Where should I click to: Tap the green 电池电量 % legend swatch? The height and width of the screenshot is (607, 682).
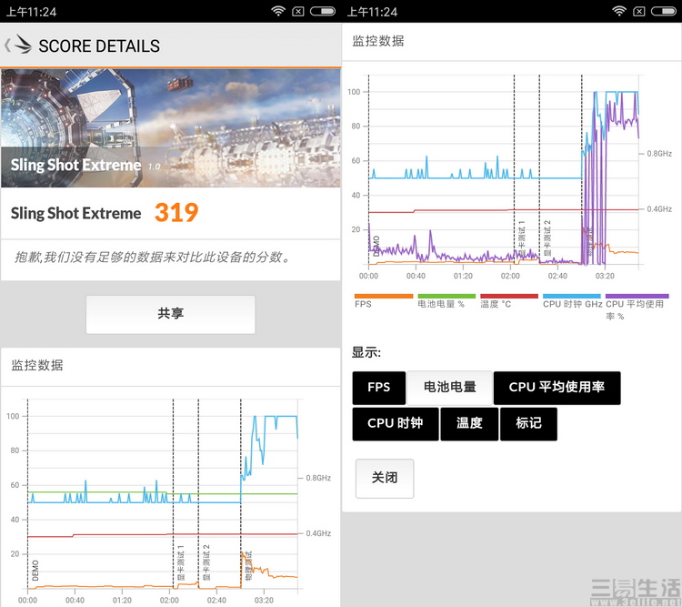tap(446, 296)
